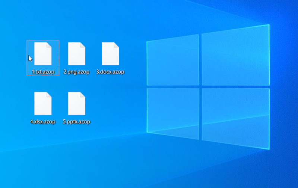Click the filename label "1.txt.azop"
The height and width of the screenshot is (188, 298).
(x=43, y=72)
